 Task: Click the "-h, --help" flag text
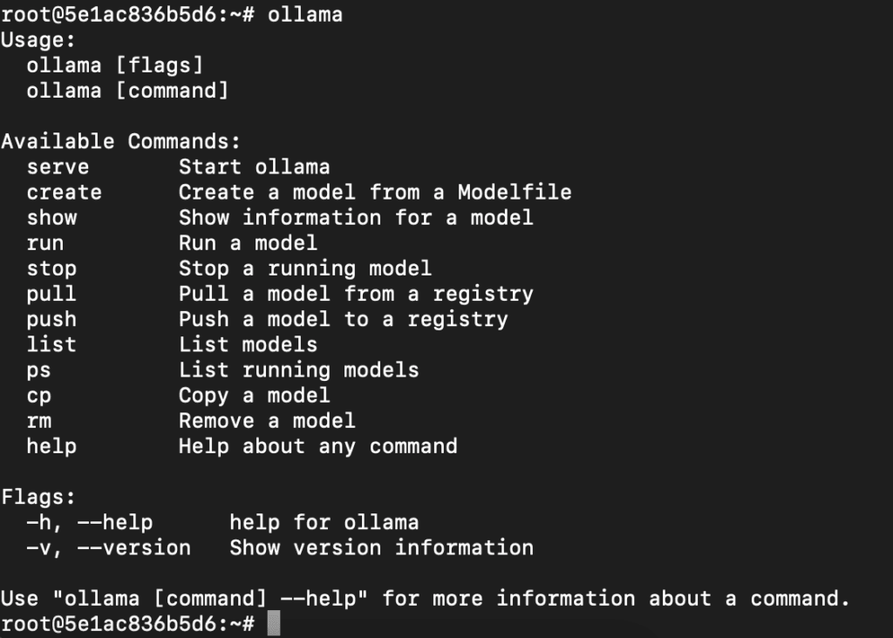click(90, 522)
